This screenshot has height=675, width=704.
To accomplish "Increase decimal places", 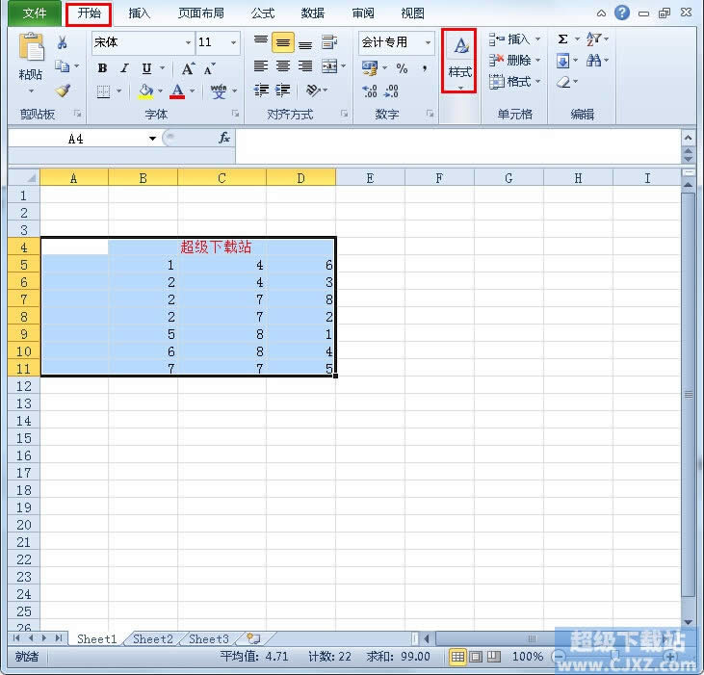I will coord(370,91).
